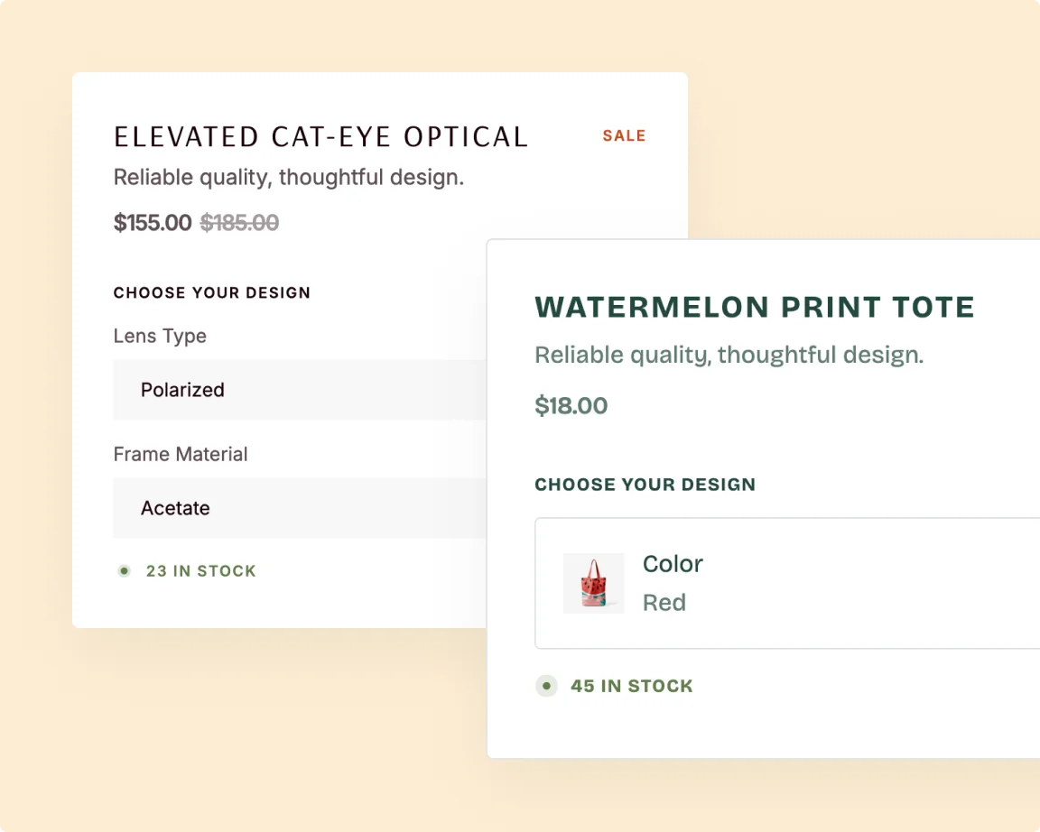Click CHOOSE YOUR DESIGN heading on the tote card
The height and width of the screenshot is (832, 1040).
click(x=645, y=484)
